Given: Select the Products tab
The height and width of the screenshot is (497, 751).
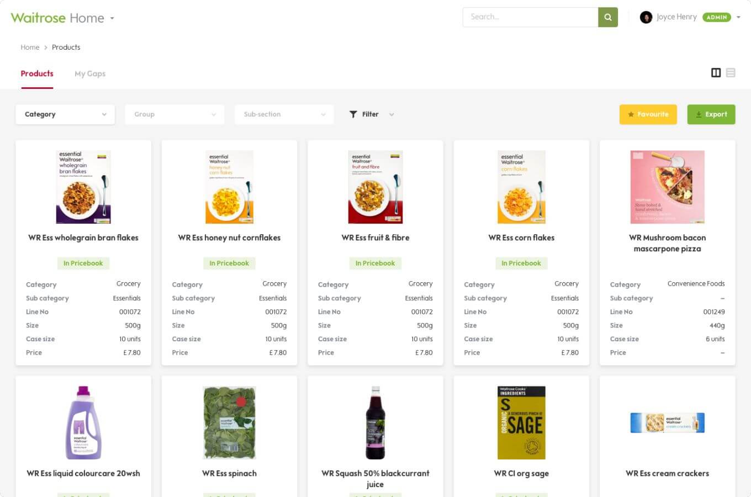Looking at the screenshot, I should point(37,73).
